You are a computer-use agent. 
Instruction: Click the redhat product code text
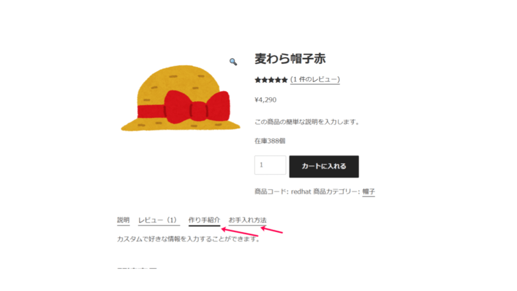point(301,191)
